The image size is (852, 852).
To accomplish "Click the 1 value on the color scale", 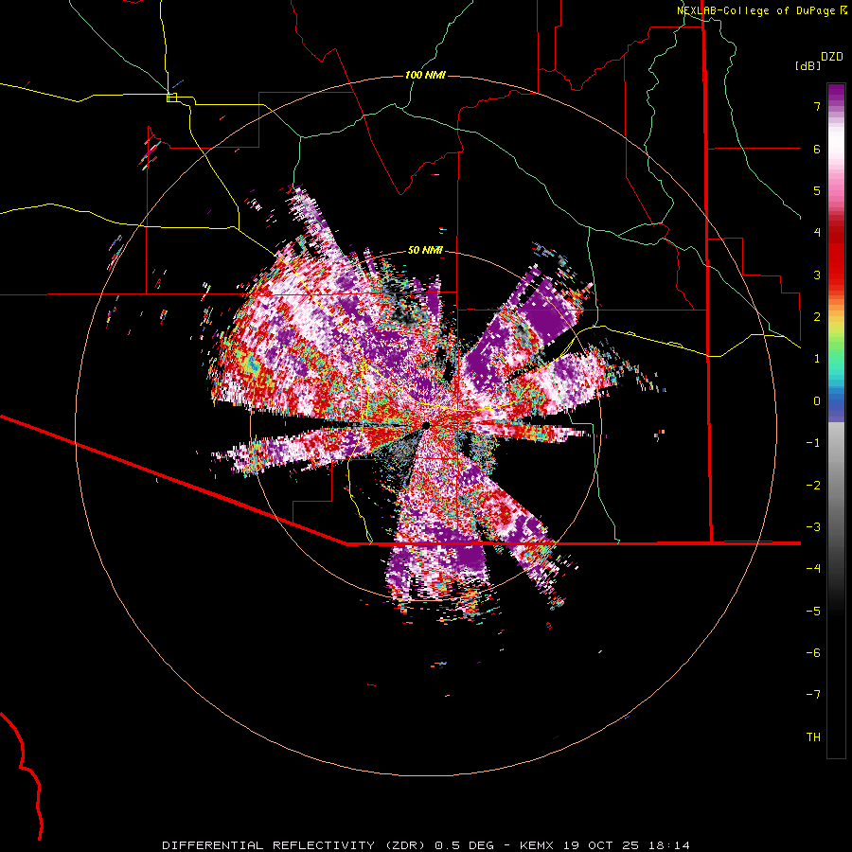I will (x=817, y=358).
